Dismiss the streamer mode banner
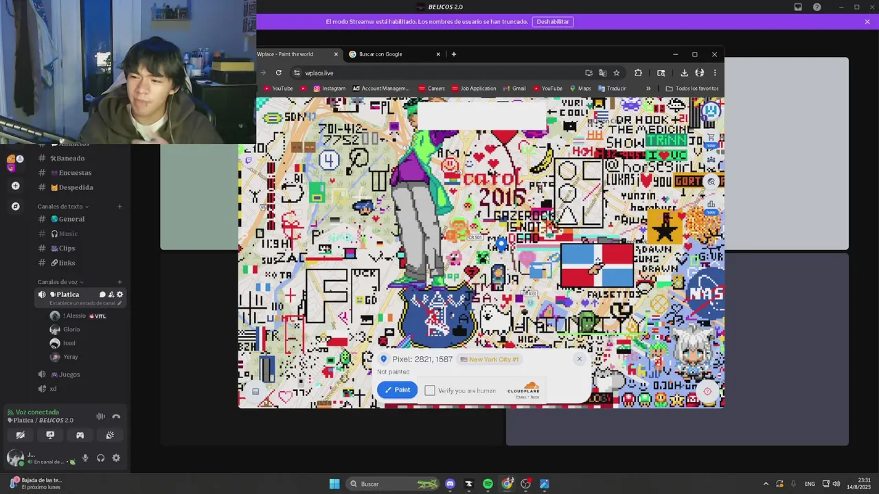The width and height of the screenshot is (879, 494). click(867, 22)
